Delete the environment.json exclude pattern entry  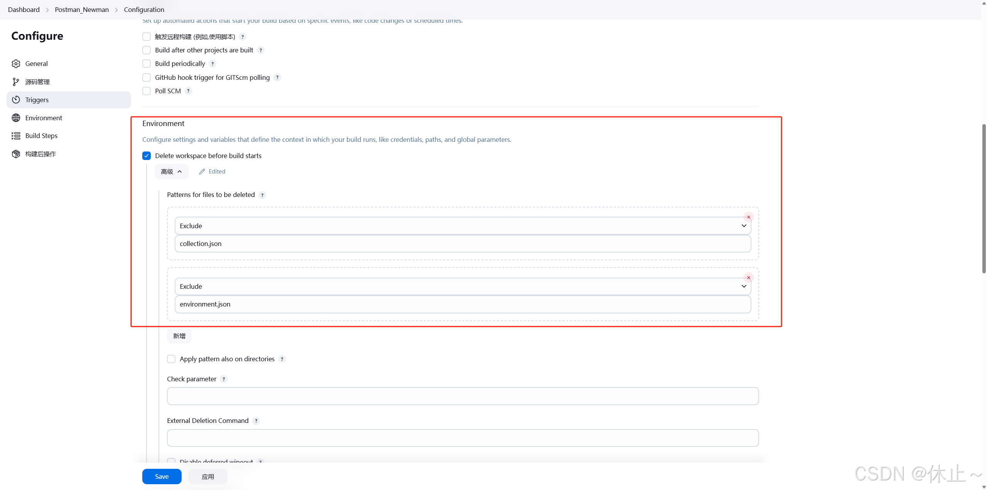coord(748,278)
